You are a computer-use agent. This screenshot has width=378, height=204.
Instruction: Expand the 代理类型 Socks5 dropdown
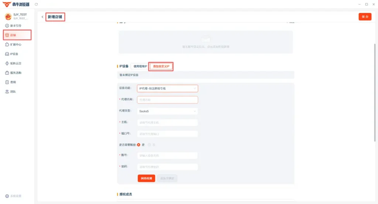pos(168,111)
